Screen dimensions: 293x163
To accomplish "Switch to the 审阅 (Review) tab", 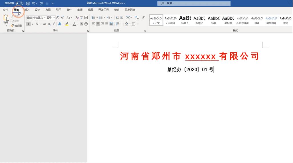I will point(80,10).
